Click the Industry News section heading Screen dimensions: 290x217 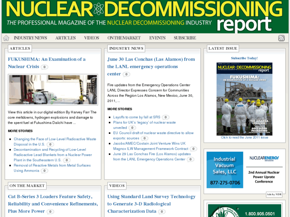(x=126, y=49)
